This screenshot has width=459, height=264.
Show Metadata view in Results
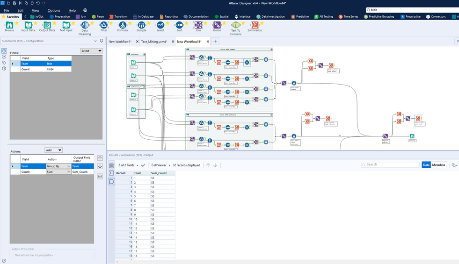pos(438,165)
